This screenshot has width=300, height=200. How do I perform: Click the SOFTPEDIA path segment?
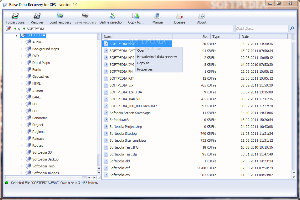pos(35,29)
